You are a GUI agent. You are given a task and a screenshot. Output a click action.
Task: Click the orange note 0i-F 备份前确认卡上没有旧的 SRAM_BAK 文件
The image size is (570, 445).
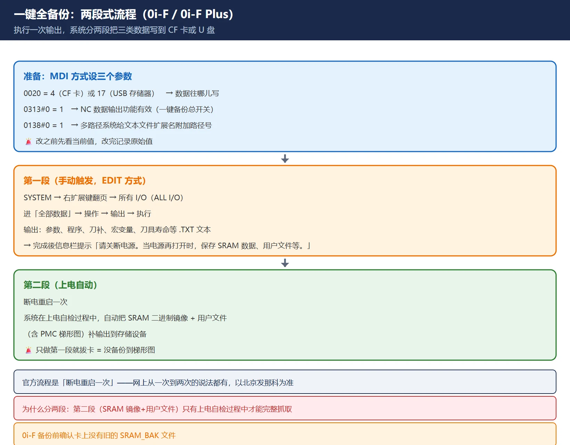click(285, 434)
